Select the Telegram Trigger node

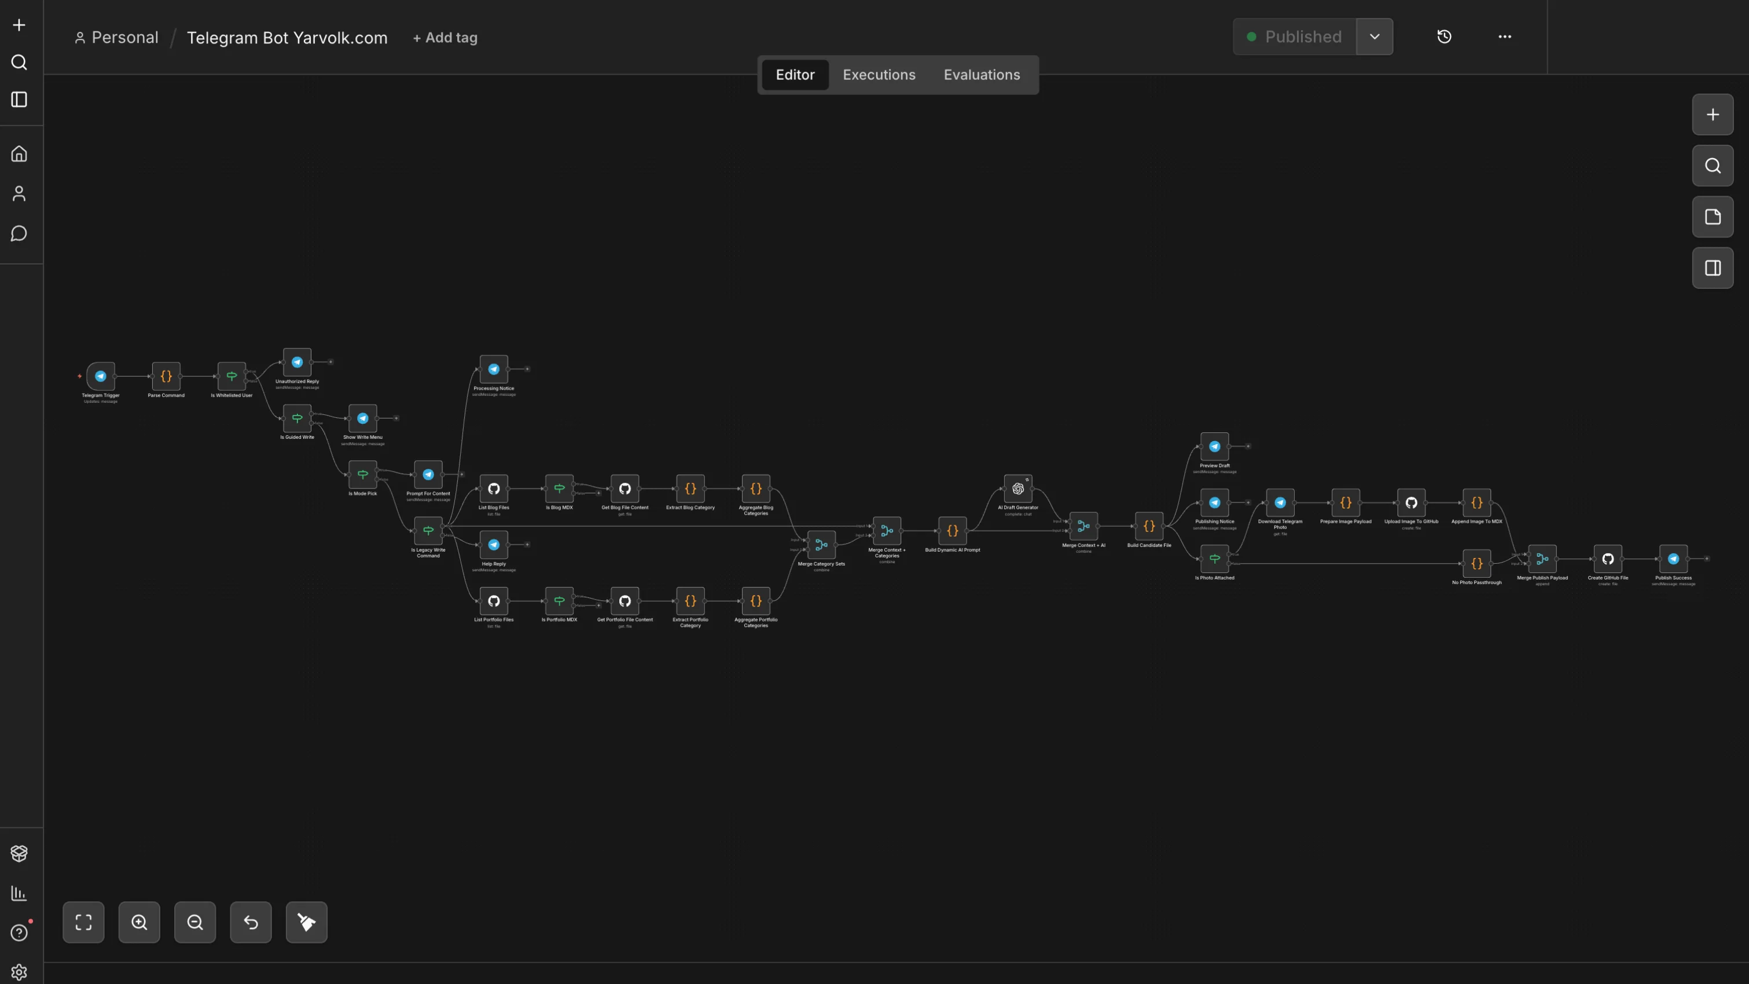[x=101, y=376]
